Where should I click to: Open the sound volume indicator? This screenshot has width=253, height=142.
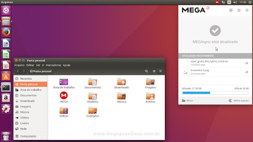tap(235, 2)
